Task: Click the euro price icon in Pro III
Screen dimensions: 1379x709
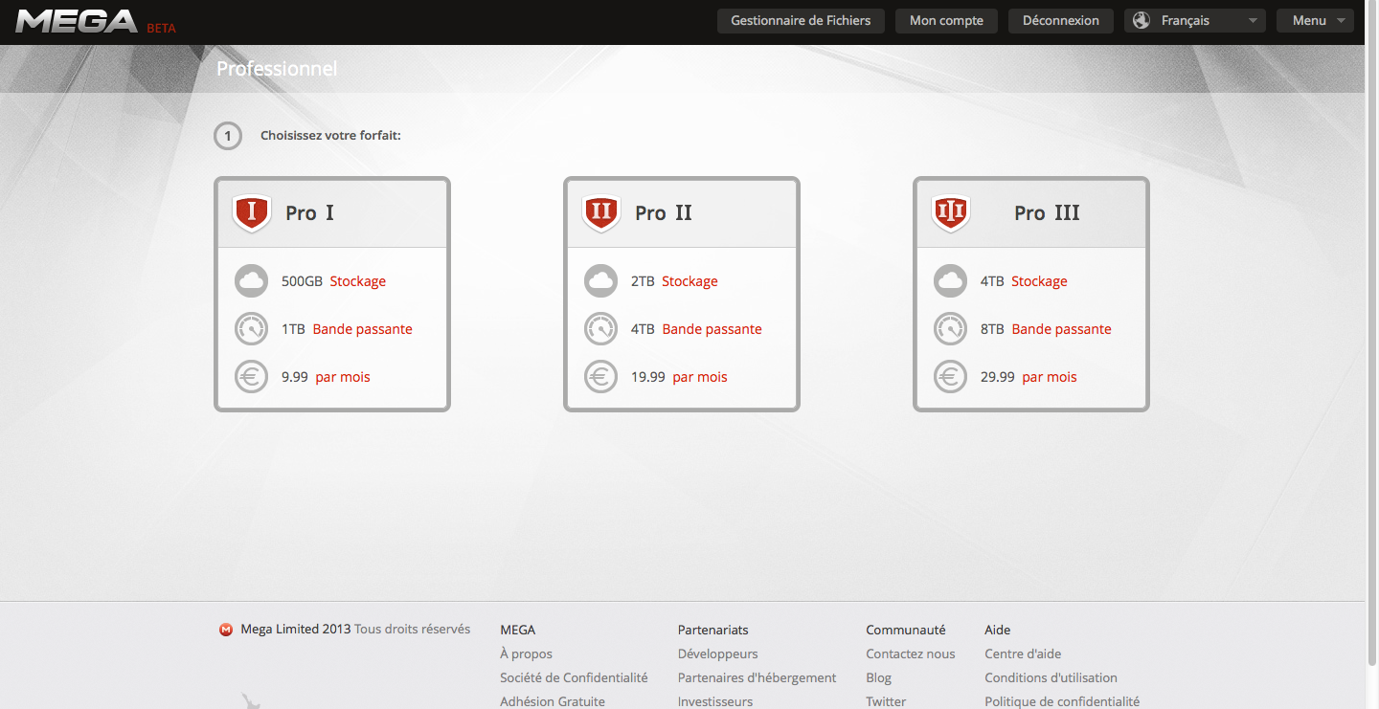Action: (950, 377)
